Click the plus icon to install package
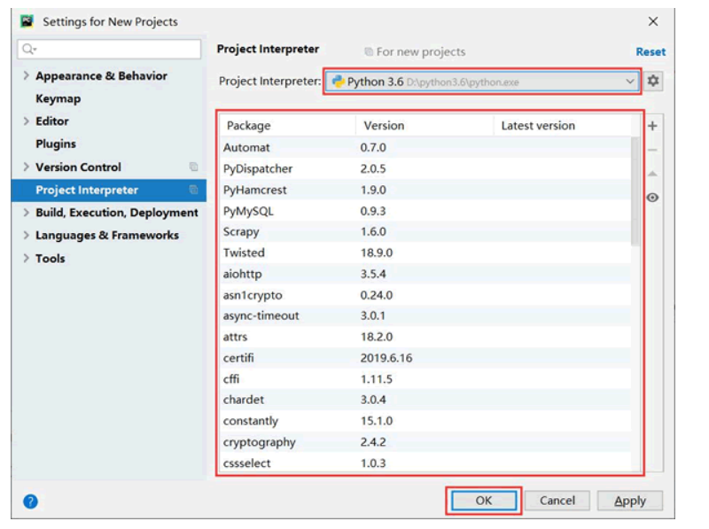 pos(652,126)
